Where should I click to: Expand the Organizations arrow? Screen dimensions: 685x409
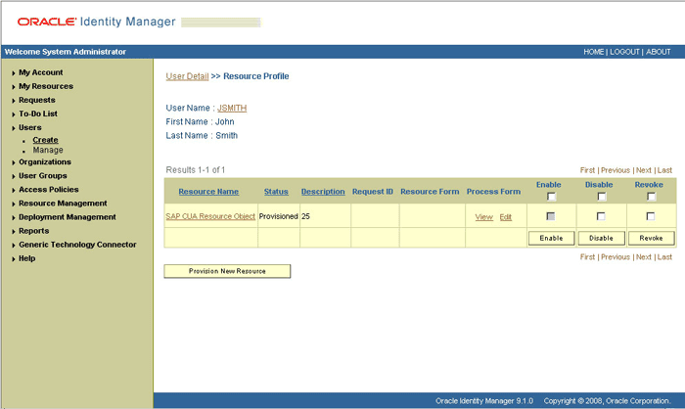click(14, 162)
